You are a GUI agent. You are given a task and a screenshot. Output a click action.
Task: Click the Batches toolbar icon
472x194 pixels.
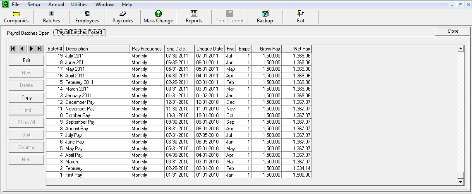pyautogui.click(x=51, y=17)
